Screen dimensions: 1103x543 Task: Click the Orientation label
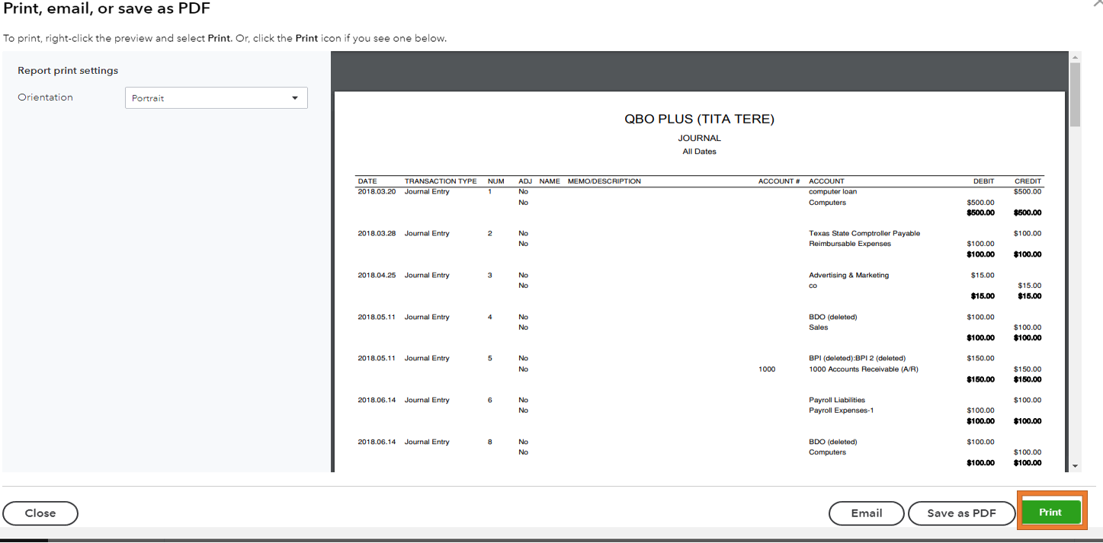46,97
